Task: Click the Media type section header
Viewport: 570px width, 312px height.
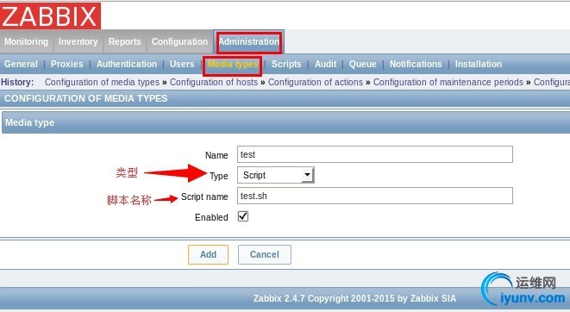Action: click(x=285, y=122)
